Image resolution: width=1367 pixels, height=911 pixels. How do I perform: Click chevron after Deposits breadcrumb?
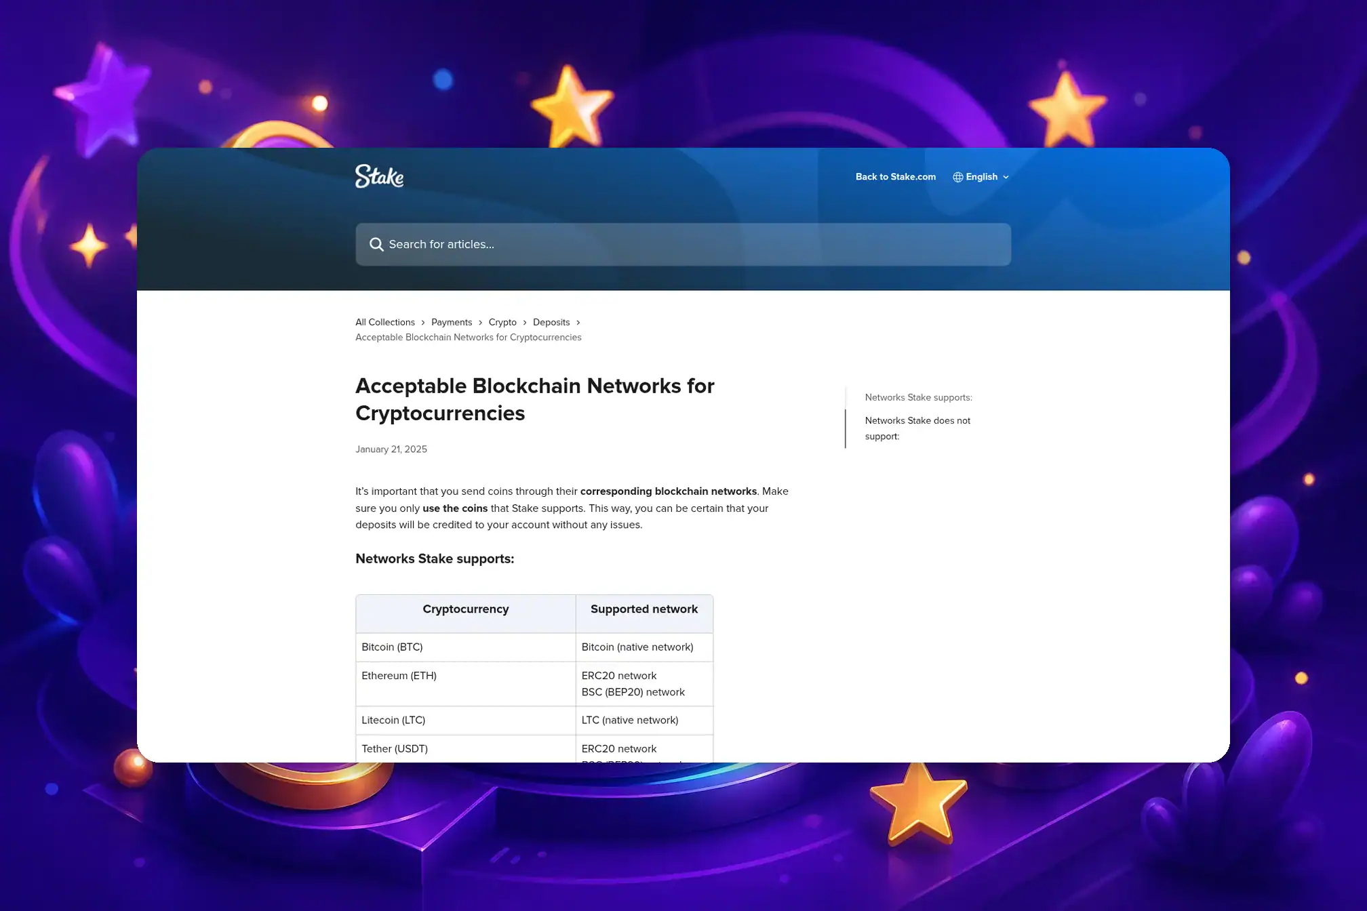[x=578, y=323]
